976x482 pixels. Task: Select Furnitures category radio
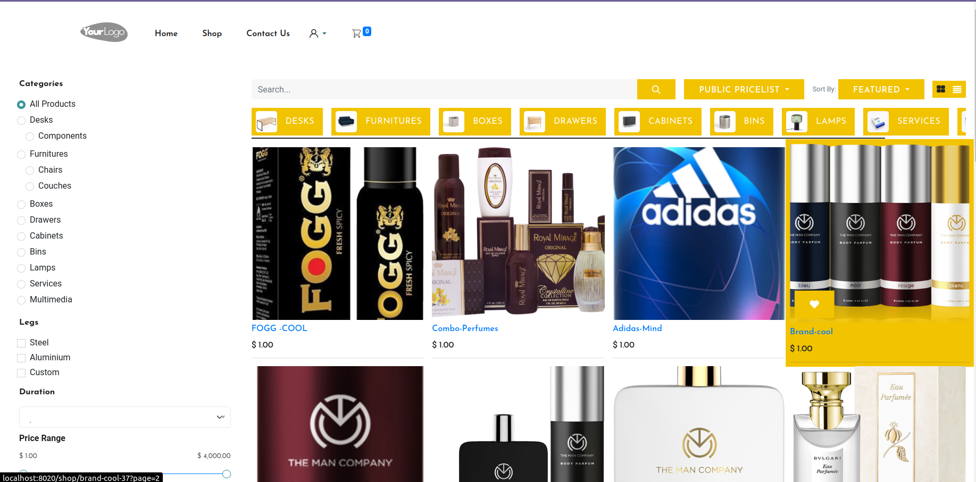pyautogui.click(x=21, y=155)
